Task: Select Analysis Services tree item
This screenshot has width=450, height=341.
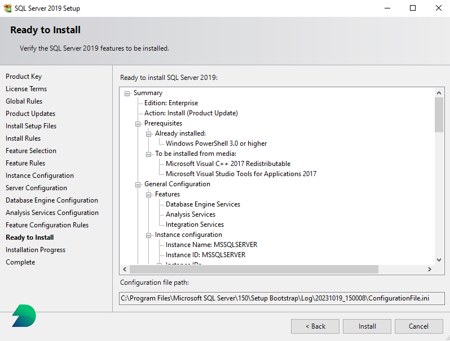Action: (x=191, y=214)
